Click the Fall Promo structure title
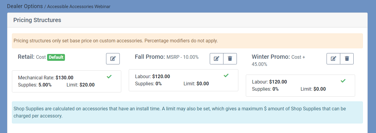The width and height of the screenshot is (376, 133). point(150,57)
